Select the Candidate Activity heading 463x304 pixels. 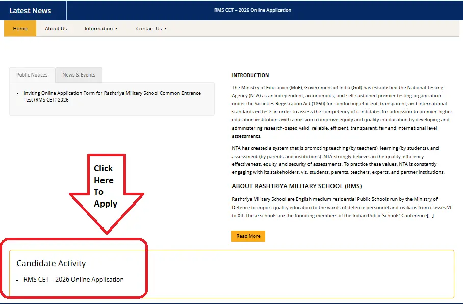(x=51, y=263)
